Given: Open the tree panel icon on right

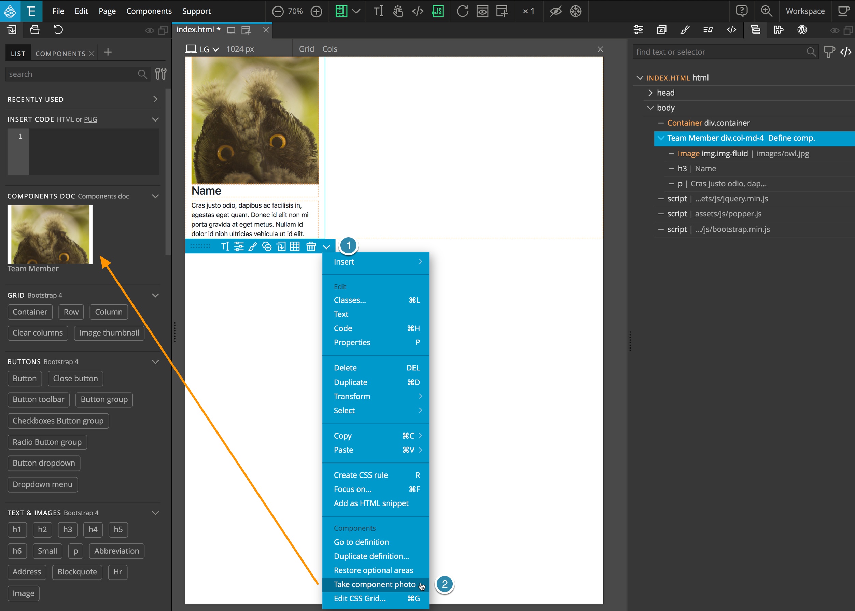Looking at the screenshot, I should (755, 30).
